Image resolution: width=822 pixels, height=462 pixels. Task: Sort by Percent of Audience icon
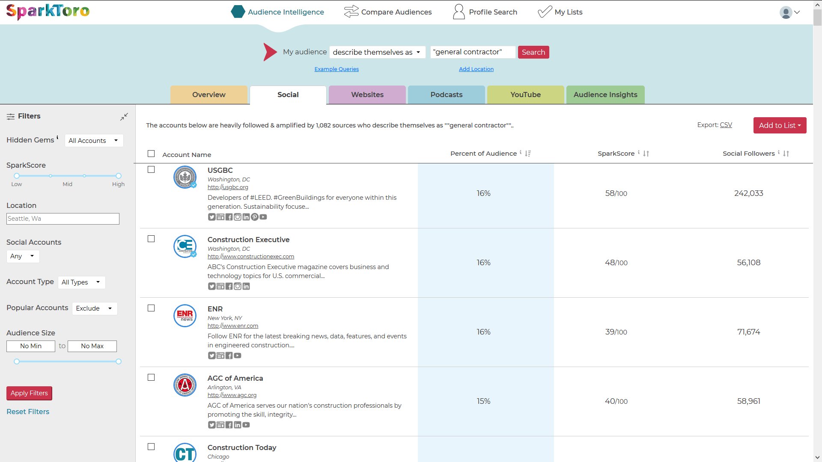[528, 154]
